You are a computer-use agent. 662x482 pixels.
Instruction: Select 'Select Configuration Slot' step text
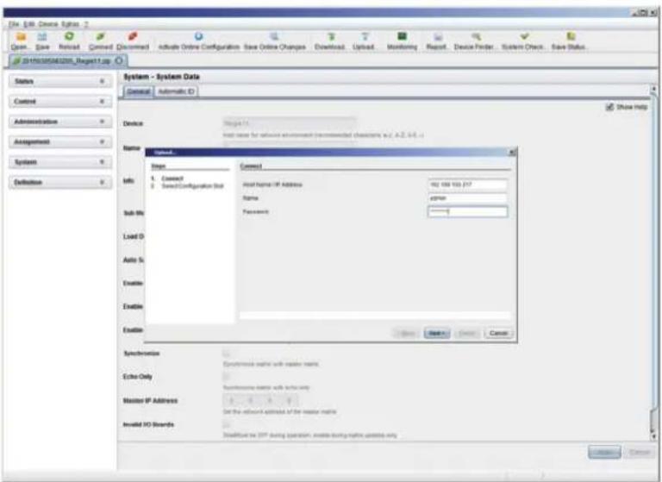[192, 186]
